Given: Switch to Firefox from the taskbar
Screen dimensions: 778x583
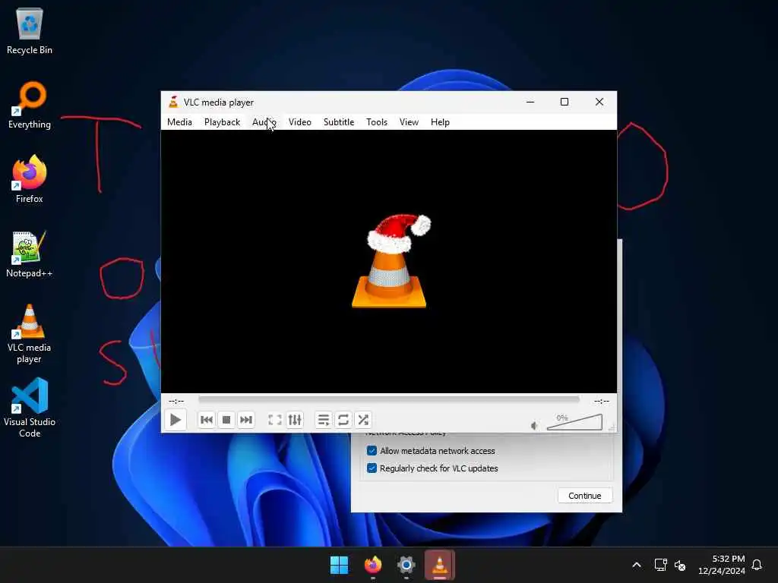Looking at the screenshot, I should [x=373, y=565].
